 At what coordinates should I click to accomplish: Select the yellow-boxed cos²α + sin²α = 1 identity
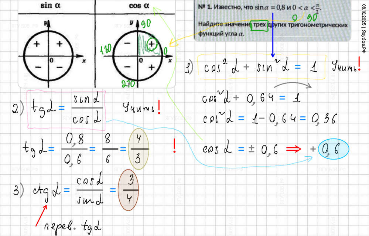tap(262, 67)
